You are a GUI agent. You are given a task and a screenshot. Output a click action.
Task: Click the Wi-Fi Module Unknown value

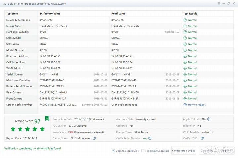(207, 132)
